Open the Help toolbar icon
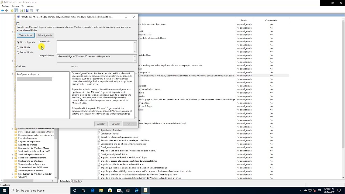The image size is (345, 194). [27, 11]
